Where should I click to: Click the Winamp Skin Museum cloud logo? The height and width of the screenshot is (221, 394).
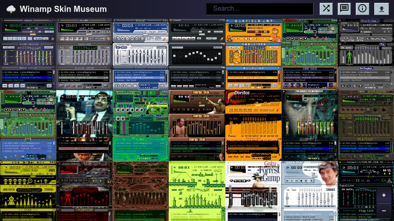click(11, 9)
